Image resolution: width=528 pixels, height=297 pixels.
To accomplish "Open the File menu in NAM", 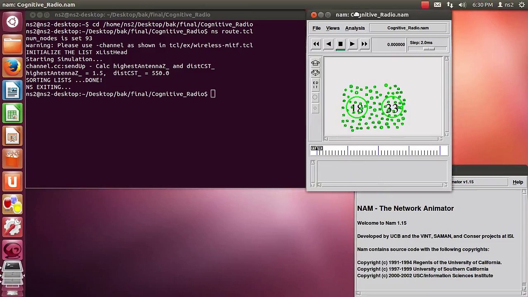I will tap(316, 28).
